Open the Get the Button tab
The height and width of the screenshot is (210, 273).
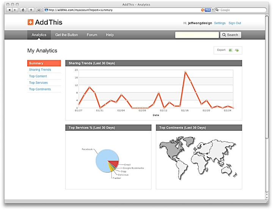click(x=66, y=35)
